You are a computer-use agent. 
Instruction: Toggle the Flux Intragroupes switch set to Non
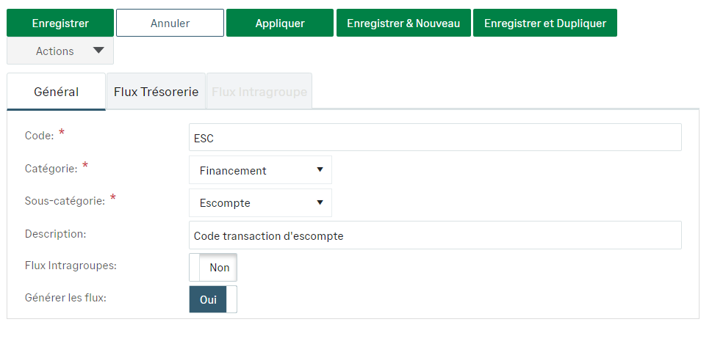[213, 268]
